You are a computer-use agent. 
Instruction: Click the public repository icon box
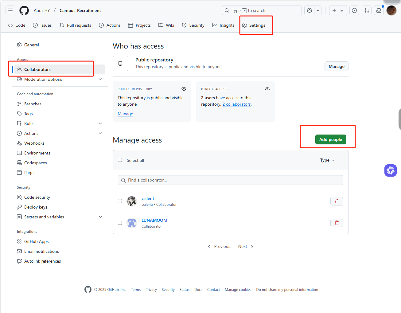point(120,64)
